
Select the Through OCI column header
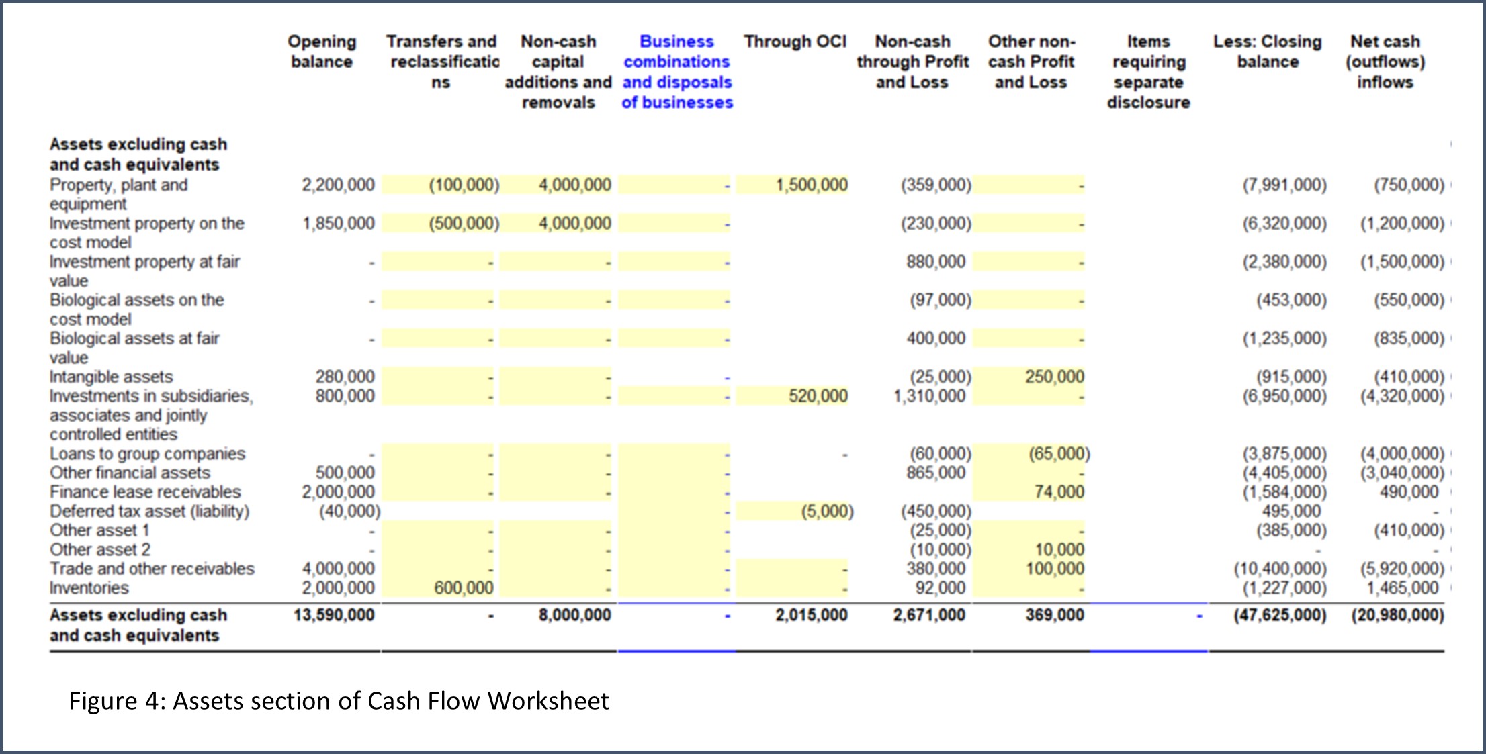tap(795, 42)
